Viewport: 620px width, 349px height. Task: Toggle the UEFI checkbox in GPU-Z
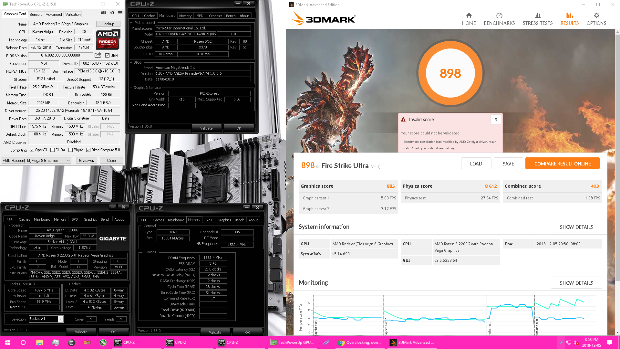(x=108, y=55)
